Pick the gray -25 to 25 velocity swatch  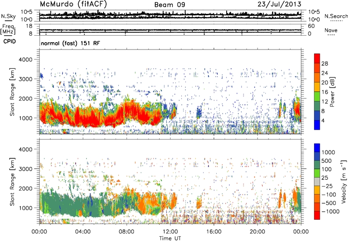pyautogui.click(x=317, y=181)
